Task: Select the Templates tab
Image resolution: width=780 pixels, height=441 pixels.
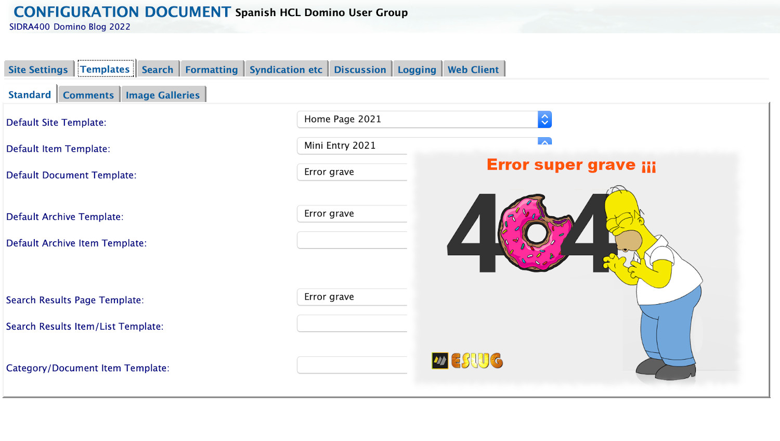Action: point(106,69)
